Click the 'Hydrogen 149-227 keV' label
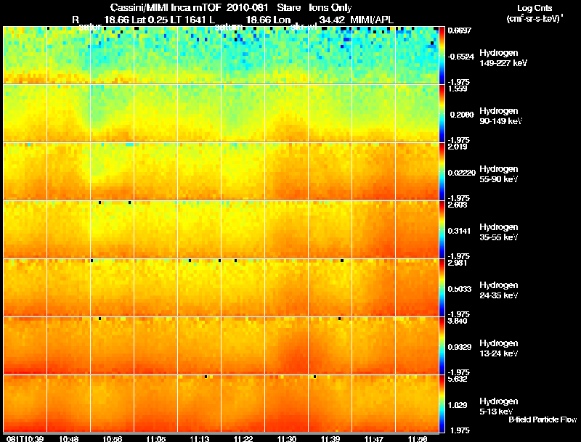Screen dimensions: 581x442 pos(503,58)
